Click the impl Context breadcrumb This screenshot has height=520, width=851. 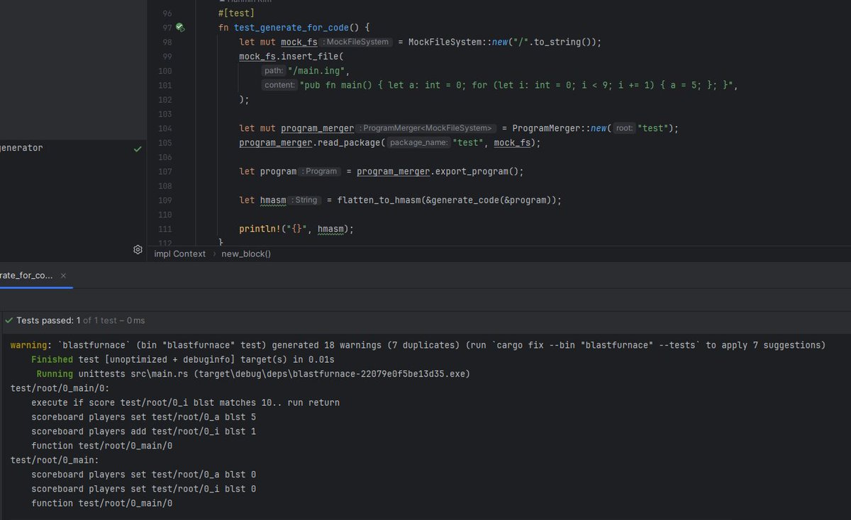[x=180, y=254]
